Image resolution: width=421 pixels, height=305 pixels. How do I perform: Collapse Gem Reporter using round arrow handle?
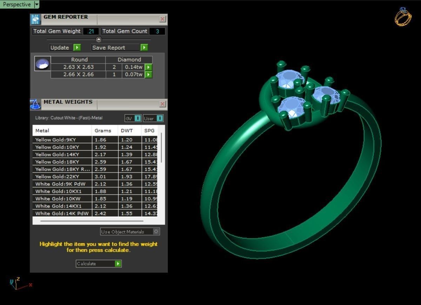coord(99,39)
